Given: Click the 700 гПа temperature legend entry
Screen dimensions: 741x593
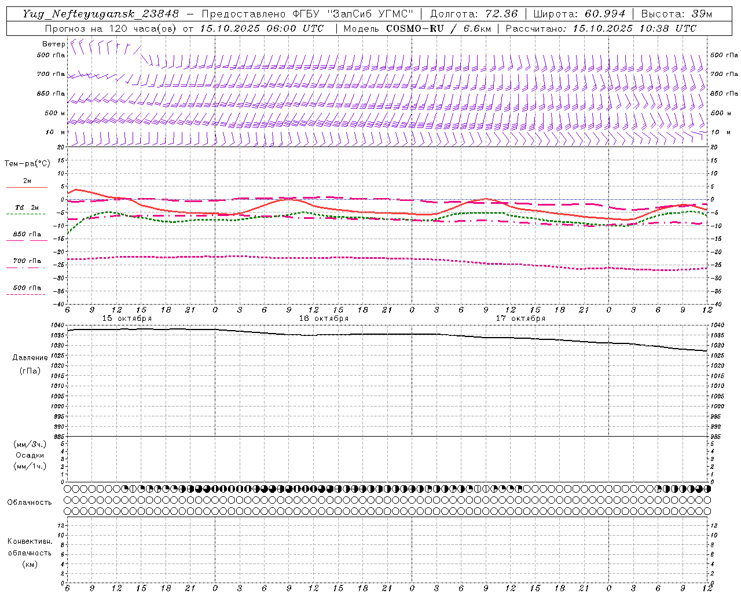Looking at the screenshot, I should [27, 261].
